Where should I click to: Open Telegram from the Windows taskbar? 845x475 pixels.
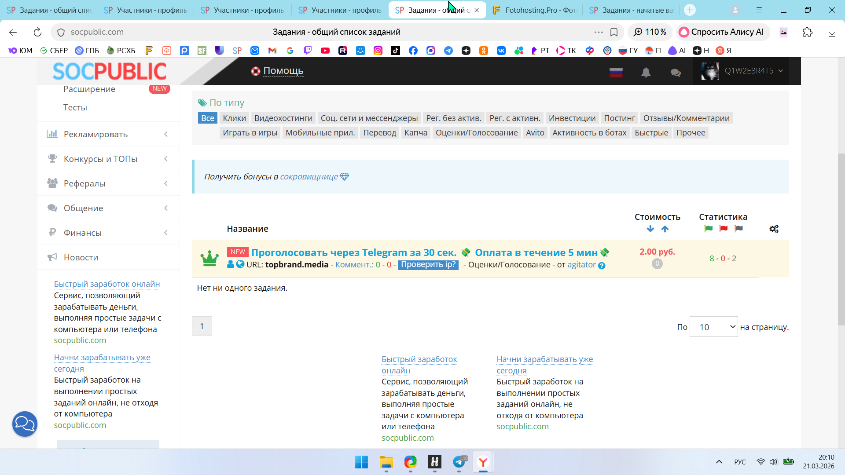[x=459, y=462]
